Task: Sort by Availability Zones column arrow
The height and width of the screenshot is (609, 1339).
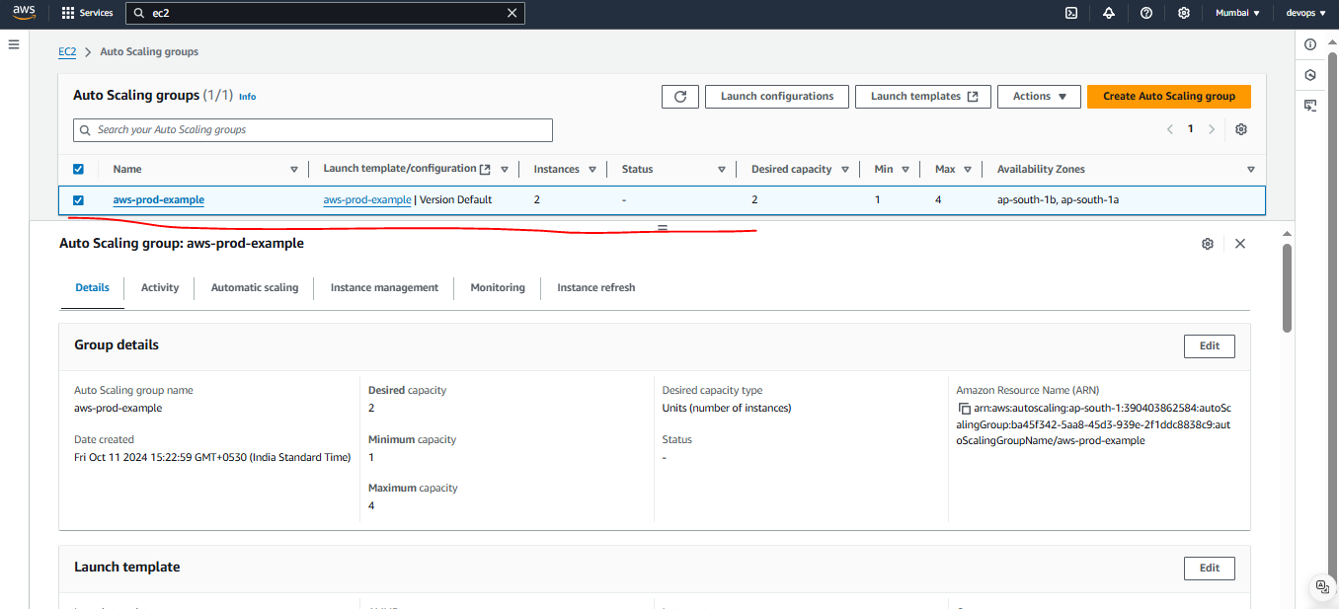Action: point(1251,170)
